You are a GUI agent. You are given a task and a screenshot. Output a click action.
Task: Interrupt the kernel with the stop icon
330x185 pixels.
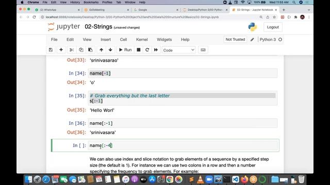coord(139,50)
